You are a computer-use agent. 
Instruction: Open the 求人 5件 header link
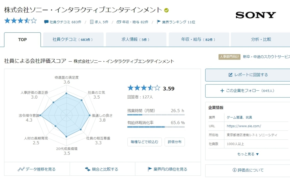(x=101, y=22)
